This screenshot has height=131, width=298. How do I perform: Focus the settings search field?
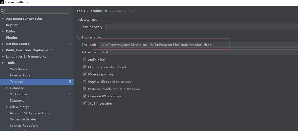pyautogui.click(x=36, y=11)
